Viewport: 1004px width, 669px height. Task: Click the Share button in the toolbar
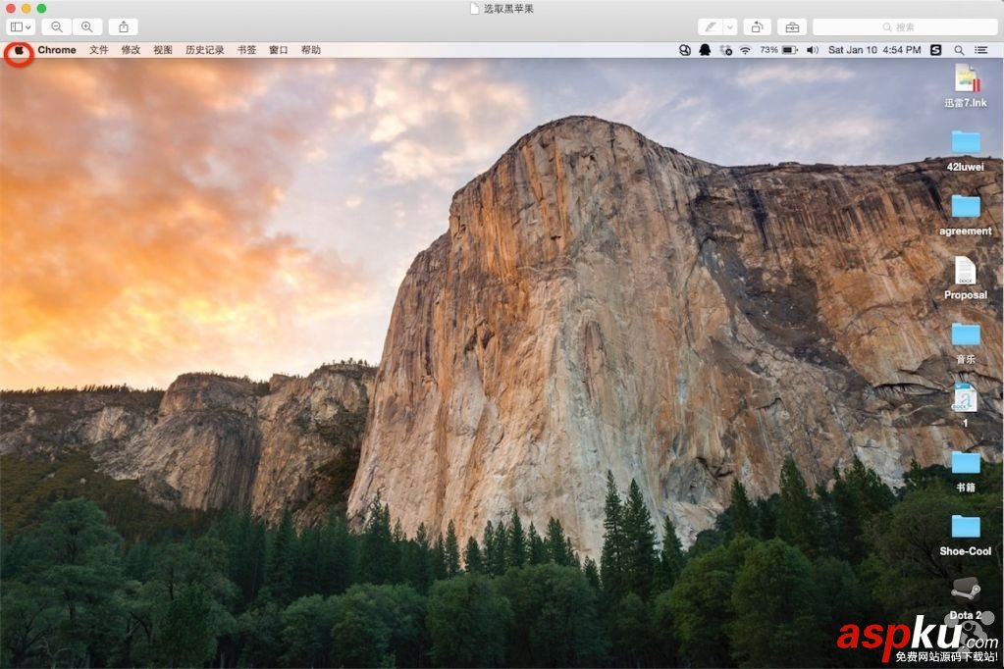pyautogui.click(x=123, y=26)
